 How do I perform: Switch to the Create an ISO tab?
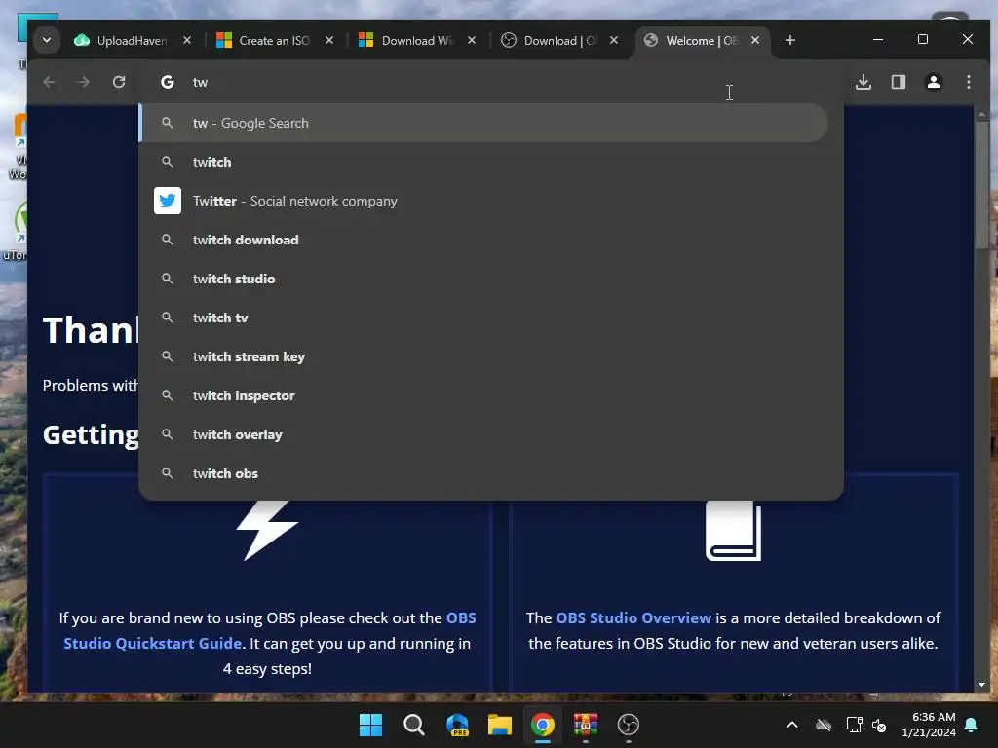[274, 40]
